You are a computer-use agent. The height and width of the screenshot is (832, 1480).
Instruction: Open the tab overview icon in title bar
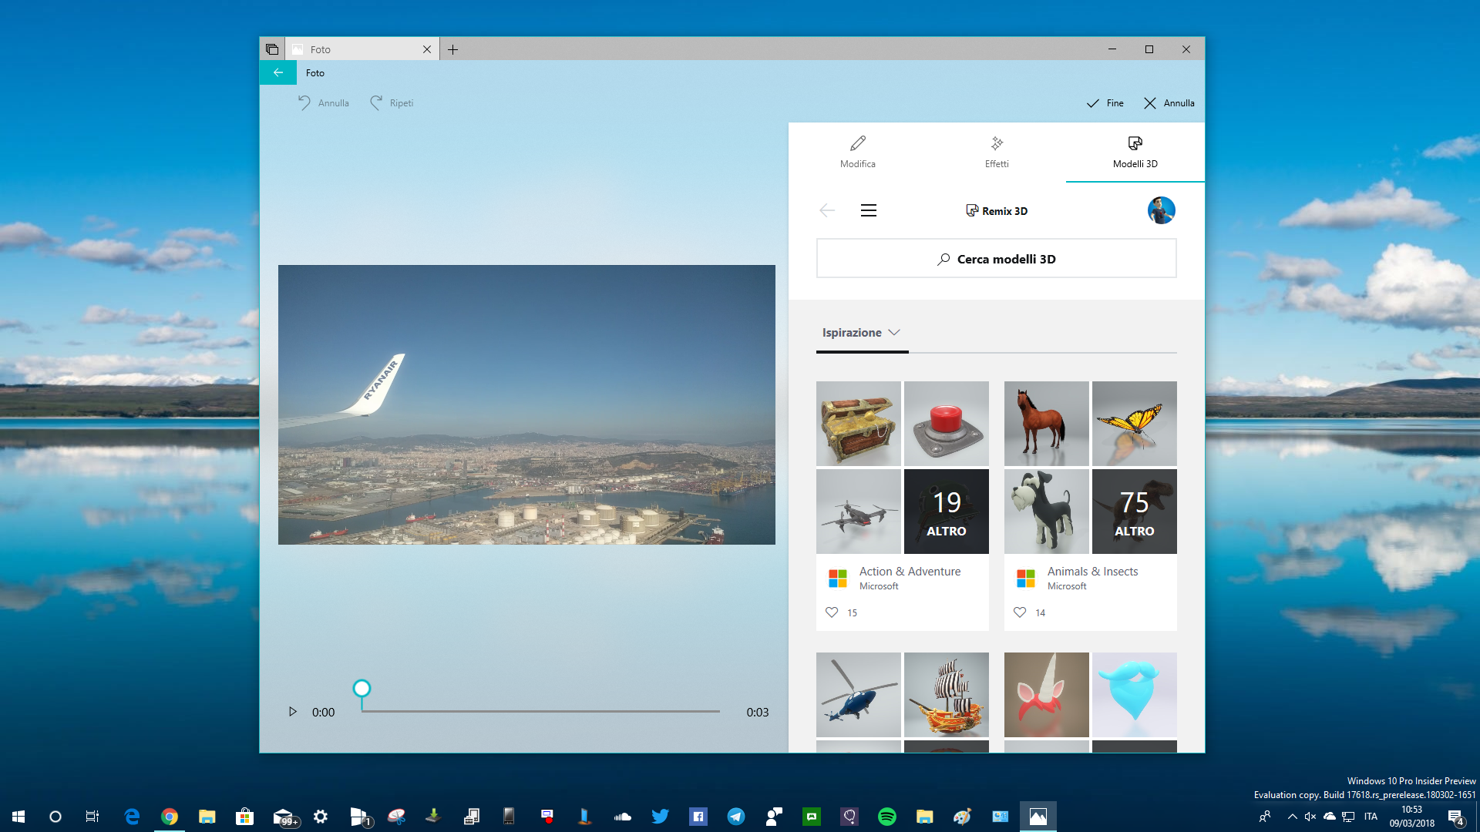tap(272, 49)
